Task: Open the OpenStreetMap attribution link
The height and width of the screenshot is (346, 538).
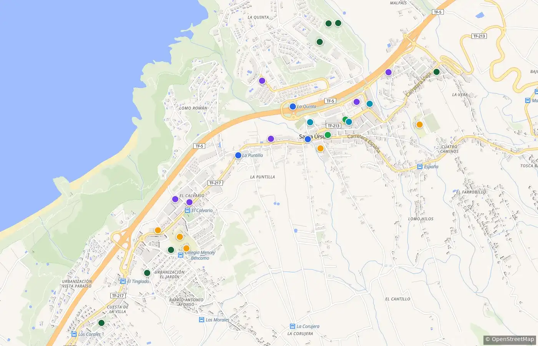Action: (x=510, y=339)
